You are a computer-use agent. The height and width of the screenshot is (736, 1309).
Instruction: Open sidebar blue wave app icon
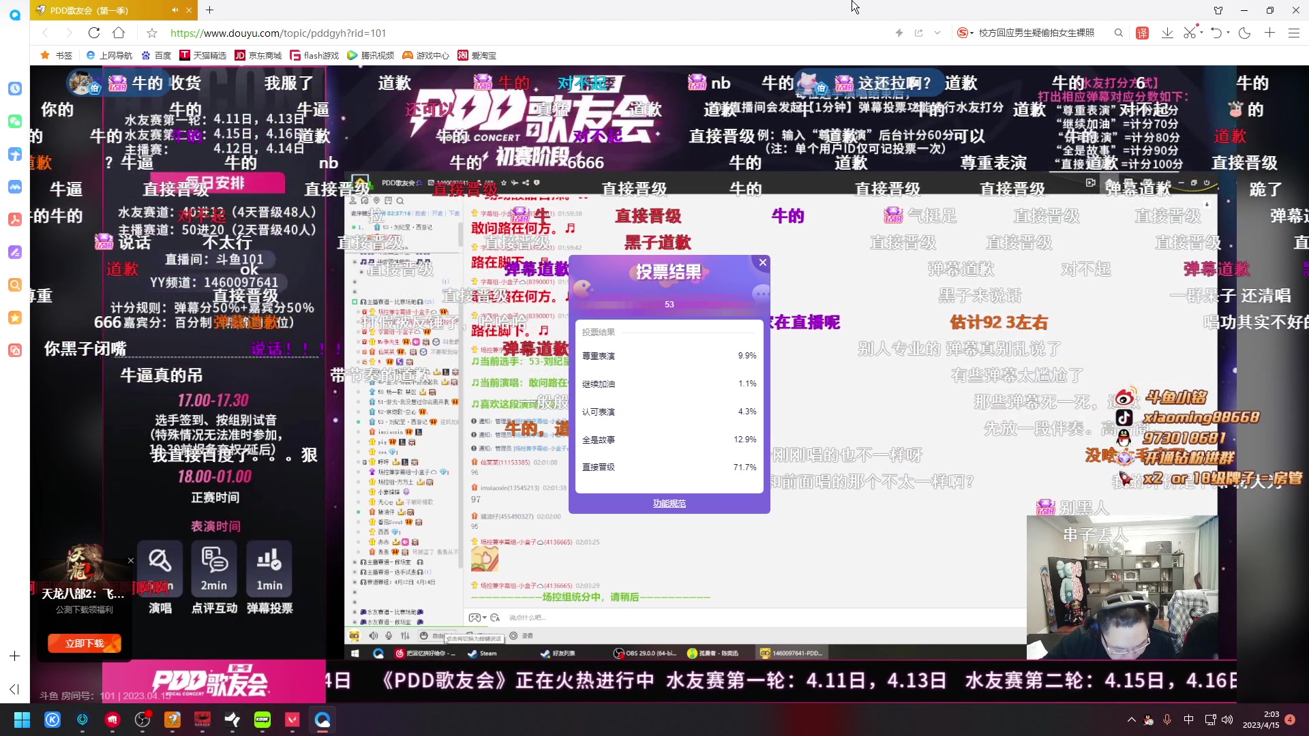tap(15, 187)
